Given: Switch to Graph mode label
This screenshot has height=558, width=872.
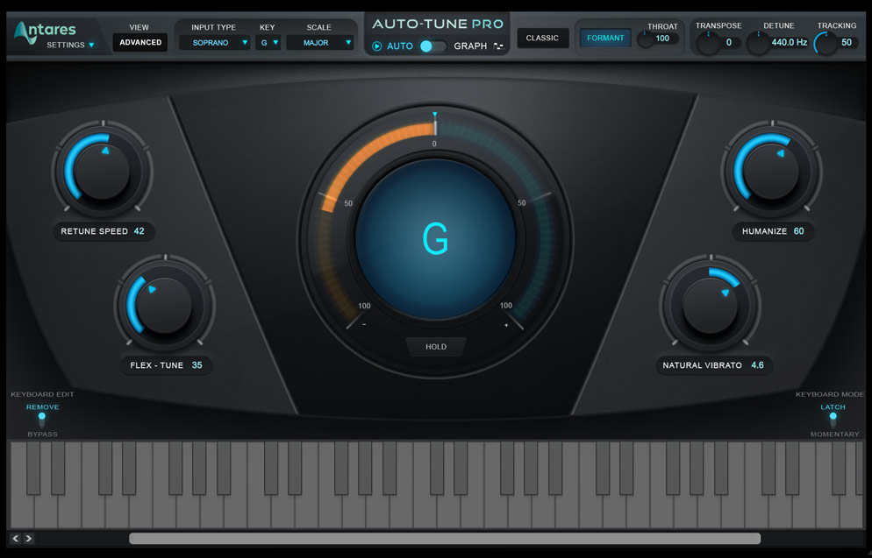Looking at the screenshot, I should [470, 46].
